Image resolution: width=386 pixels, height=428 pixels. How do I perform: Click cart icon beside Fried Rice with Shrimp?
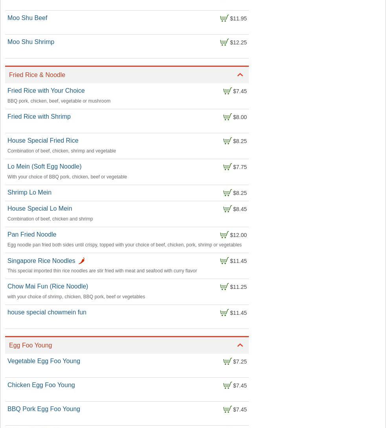coord(227,117)
